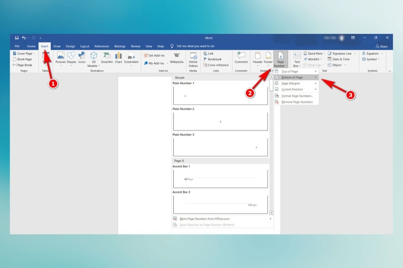Open the Header options
Image resolution: width=403 pixels, height=268 pixels.
pos(257,59)
